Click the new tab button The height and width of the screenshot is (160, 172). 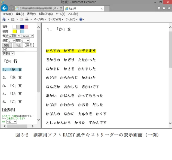107,9
